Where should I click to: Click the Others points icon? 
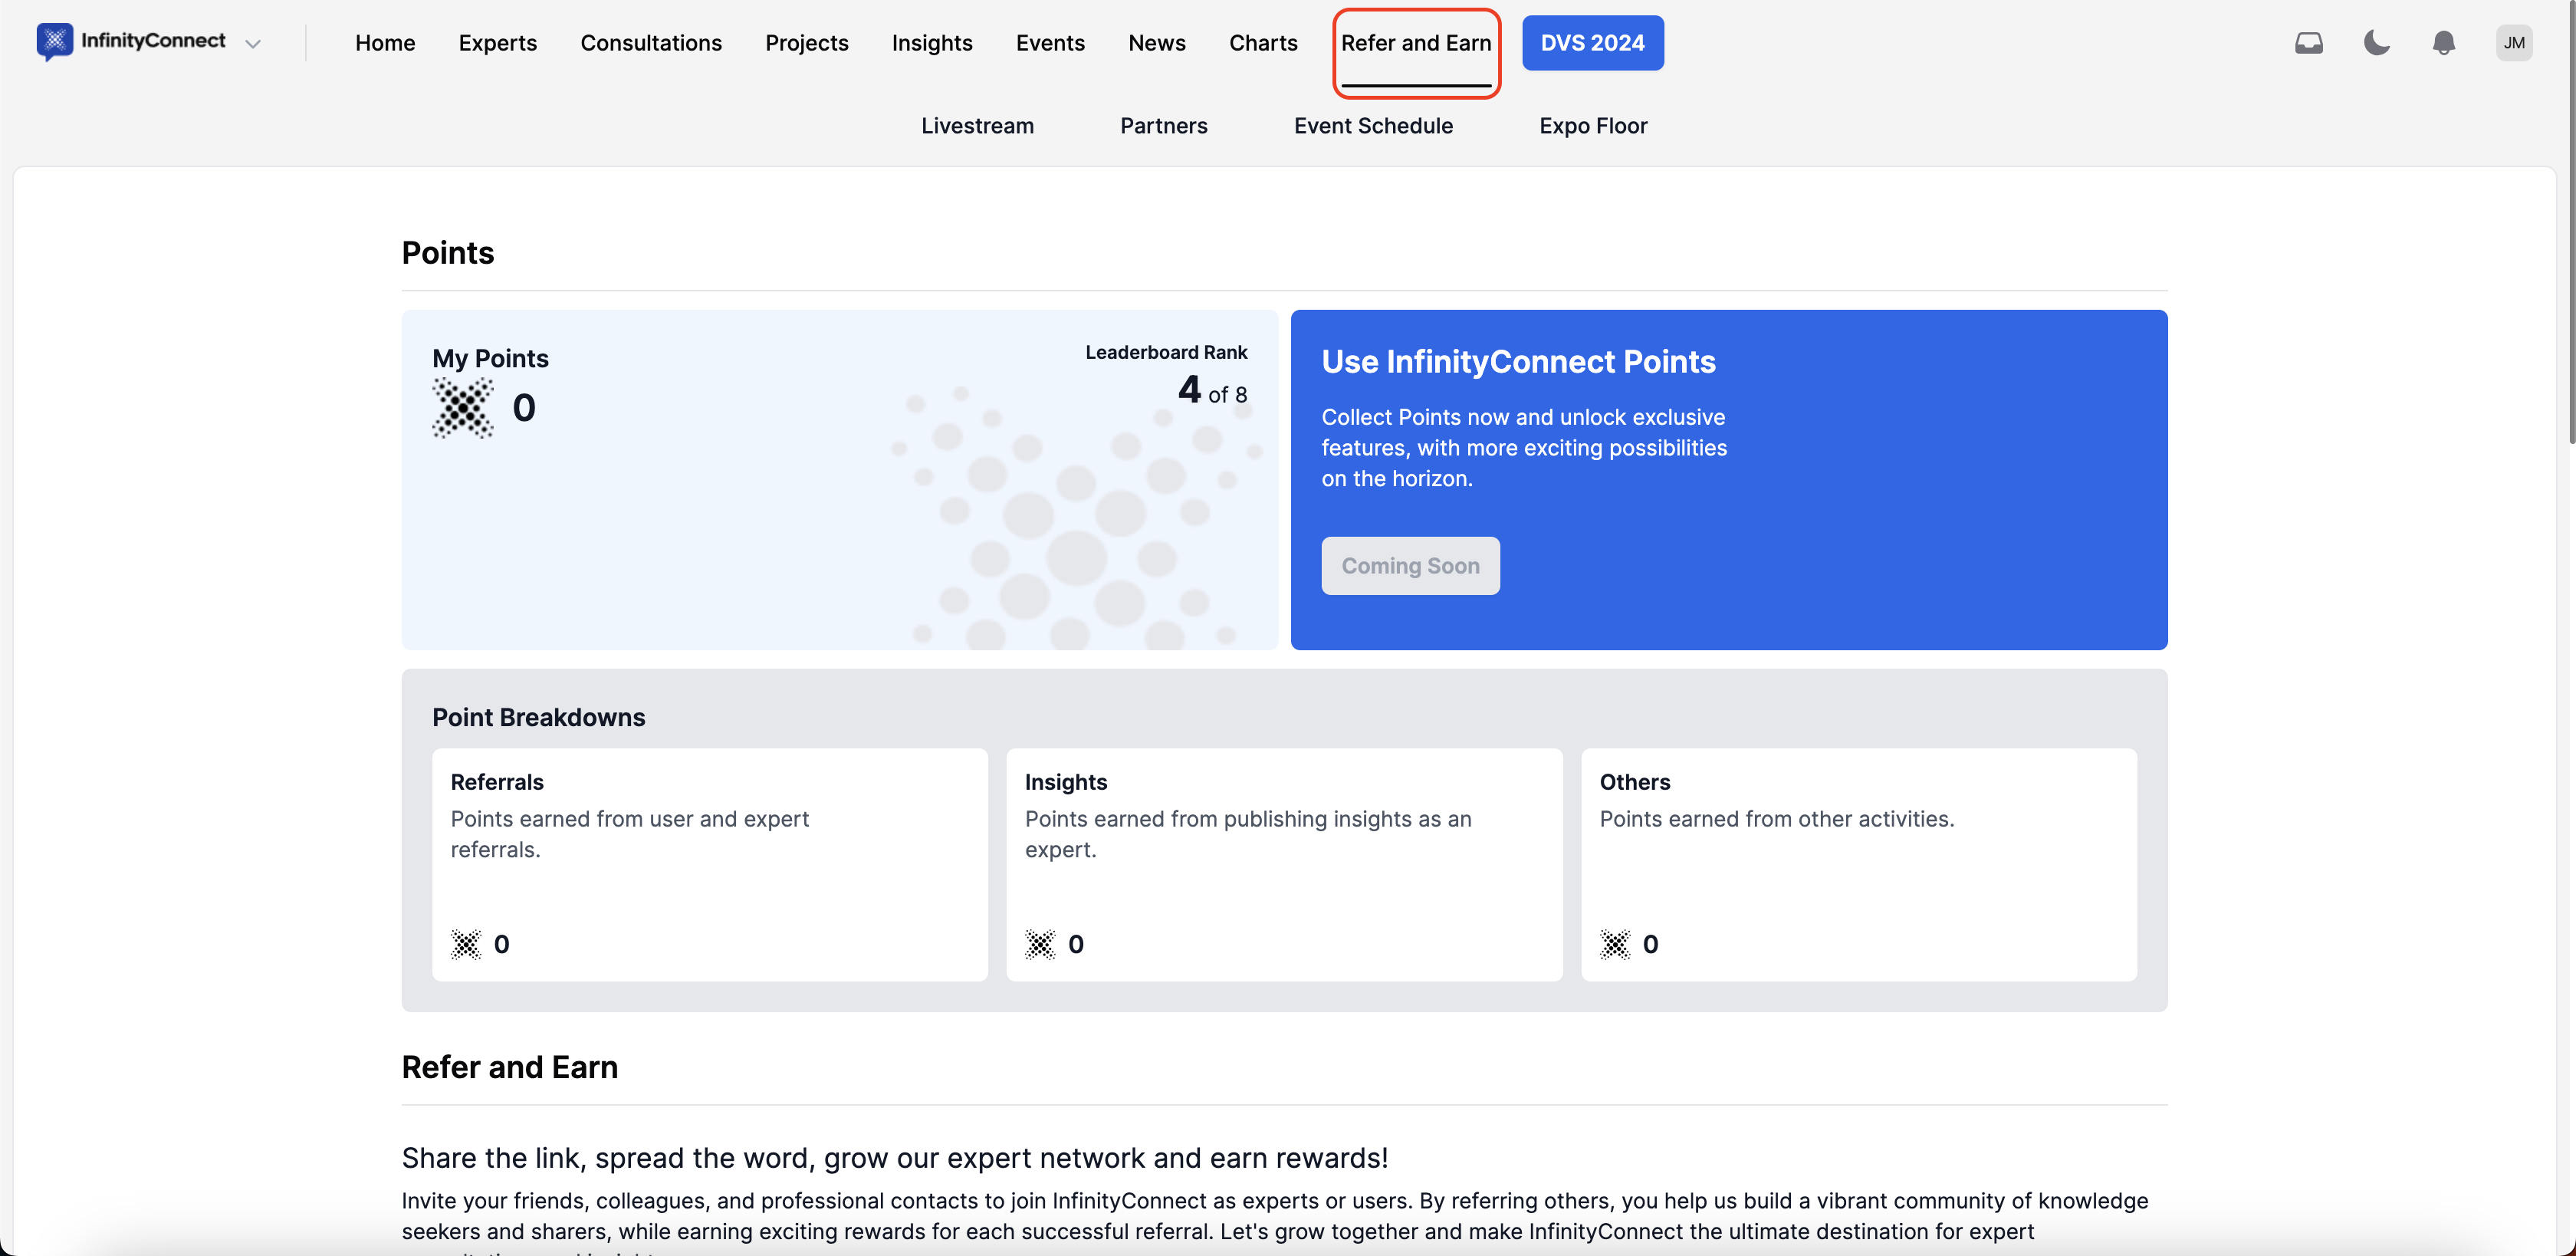[x=1615, y=944]
